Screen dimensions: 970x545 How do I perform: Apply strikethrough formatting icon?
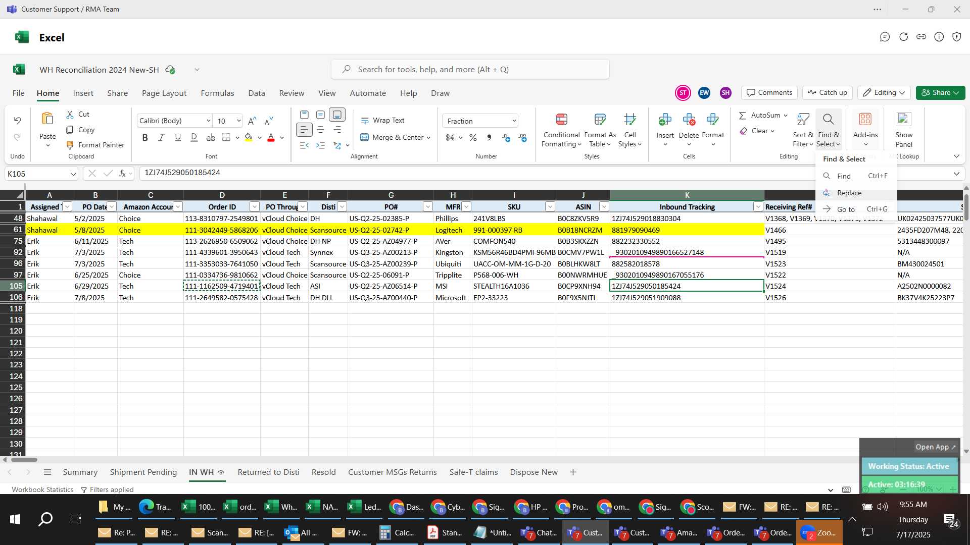click(x=211, y=137)
